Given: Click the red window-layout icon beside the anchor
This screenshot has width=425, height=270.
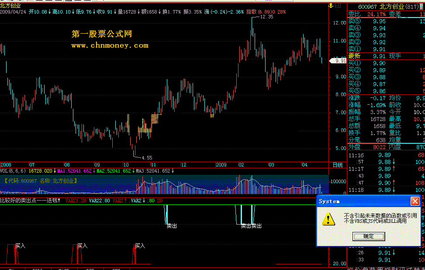Looking at the screenshot, I should (338, 5).
